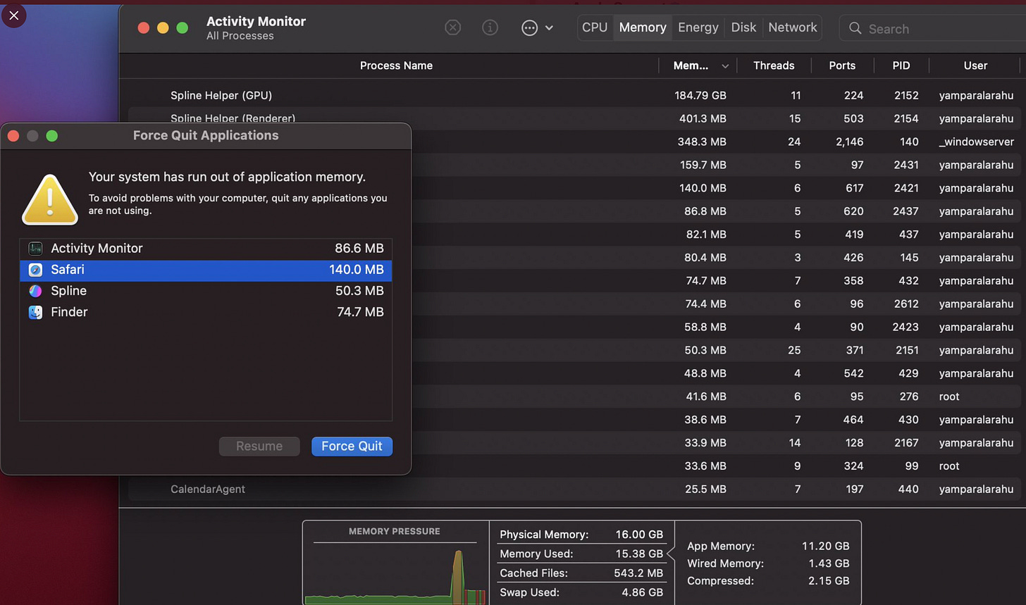Viewport: 1026px width, 605px height.
Task: Click the _windowserver user cell
Action: pos(976,142)
